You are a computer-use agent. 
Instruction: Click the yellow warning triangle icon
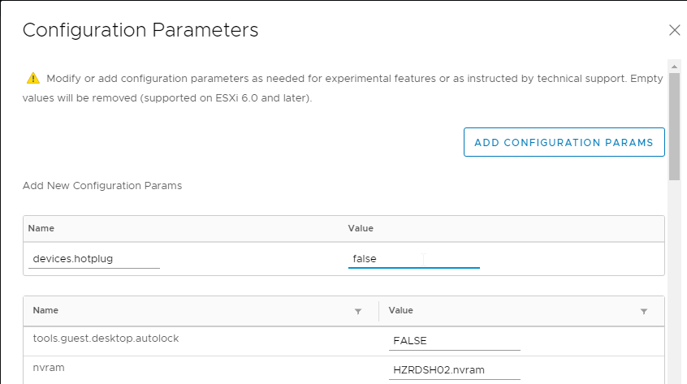pyautogui.click(x=32, y=79)
